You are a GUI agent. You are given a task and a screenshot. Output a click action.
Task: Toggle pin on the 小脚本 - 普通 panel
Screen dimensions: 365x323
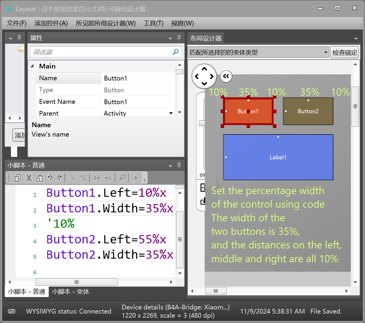pos(179,165)
